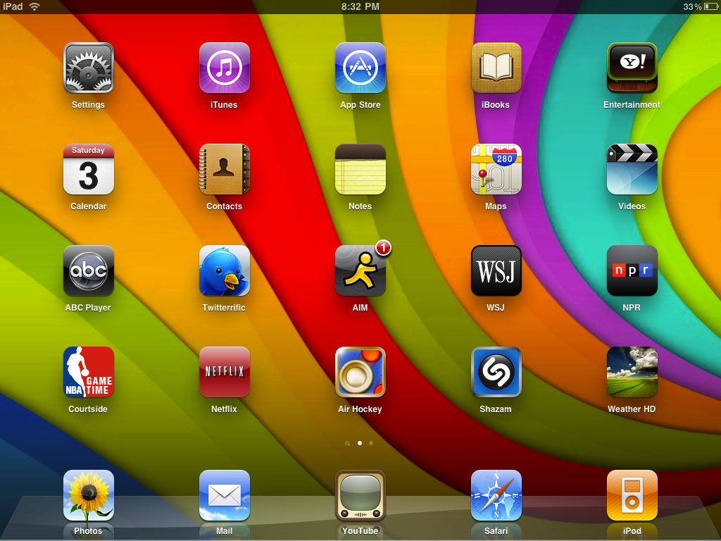Launch YouTube from the dock
Image resolution: width=721 pixels, height=541 pixels.
(360, 495)
